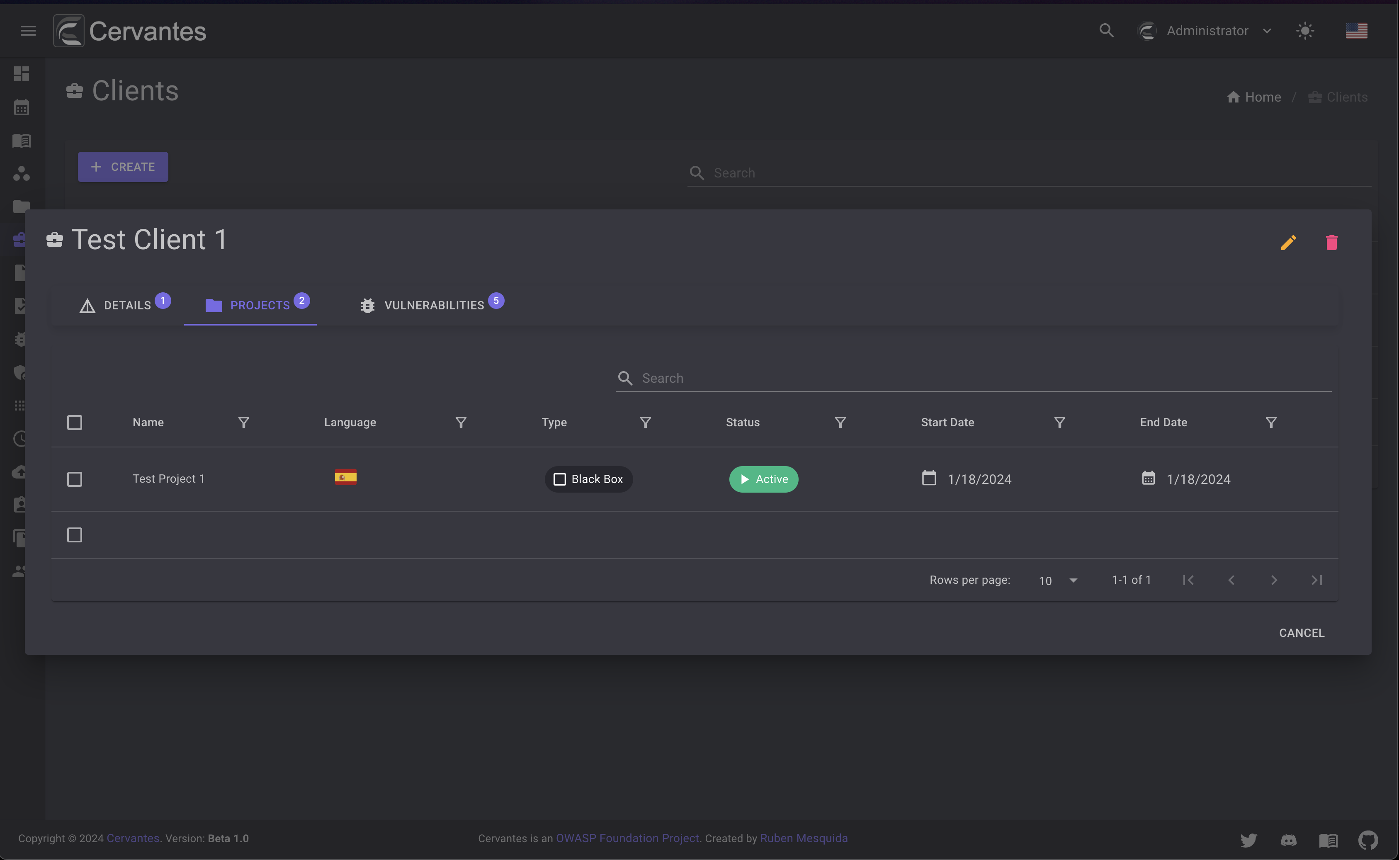Open the three-circles sidebar icon
Viewport: 1399px width, 860px height.
click(x=22, y=173)
